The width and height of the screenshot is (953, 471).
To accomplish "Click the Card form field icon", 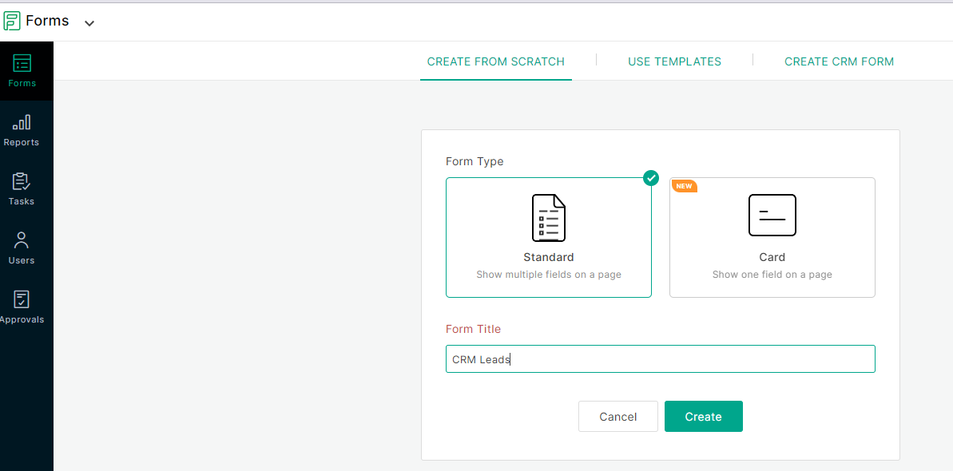I will (x=772, y=215).
